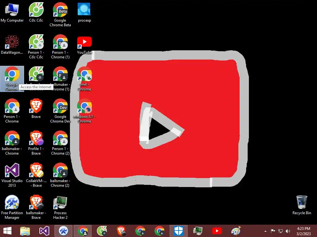317x237 pixels.
Task: Click the Chrome B-profile taskbar icon
Action: pyautogui.click(x=140, y=231)
